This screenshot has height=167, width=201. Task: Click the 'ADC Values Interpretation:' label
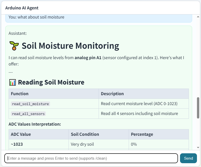coord(35,124)
